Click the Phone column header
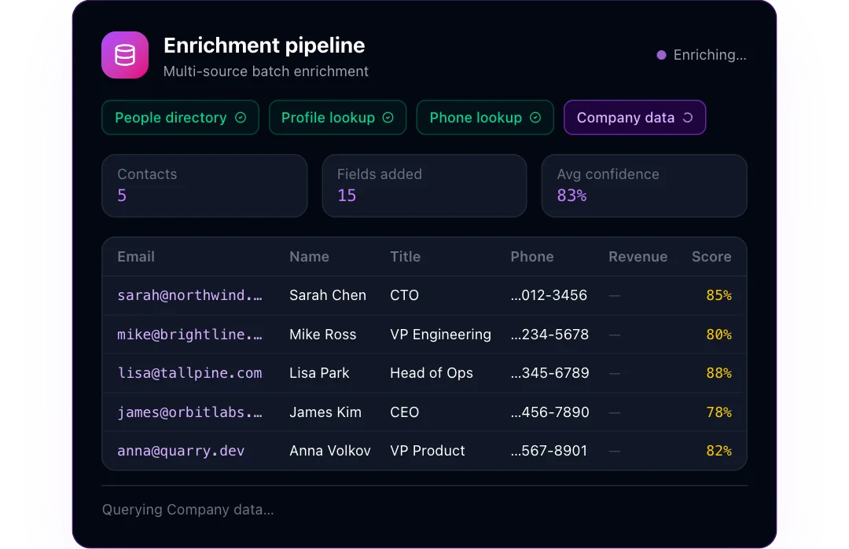This screenshot has height=549, width=849. tap(531, 256)
